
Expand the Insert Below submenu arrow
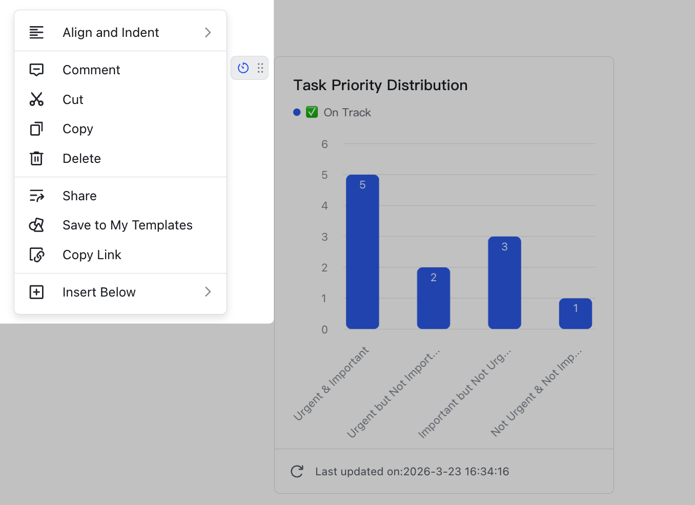point(208,292)
